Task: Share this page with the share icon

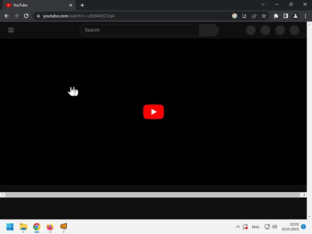Action: coord(254,16)
